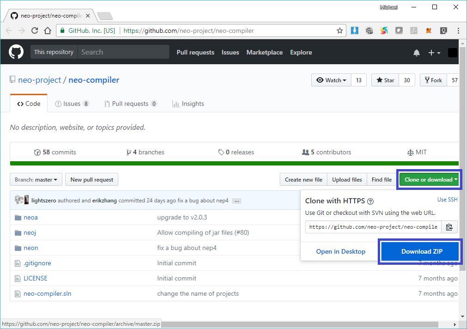This screenshot has width=467, height=329.
Task: Switch to the Issues tab
Action: click(x=72, y=104)
